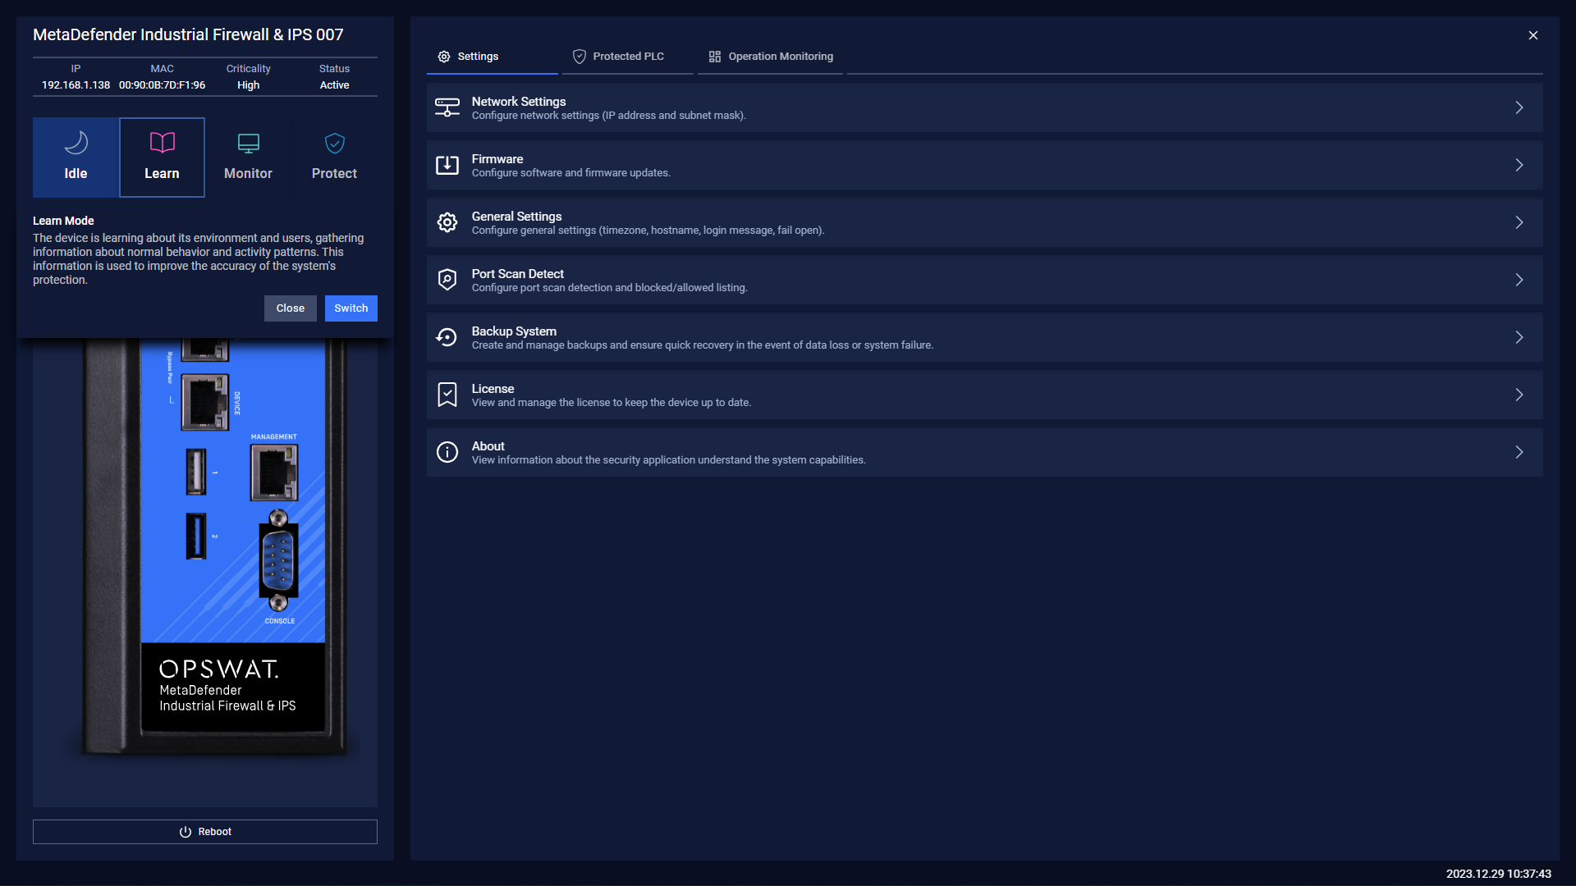Expand General Settings chevron

point(1519,222)
